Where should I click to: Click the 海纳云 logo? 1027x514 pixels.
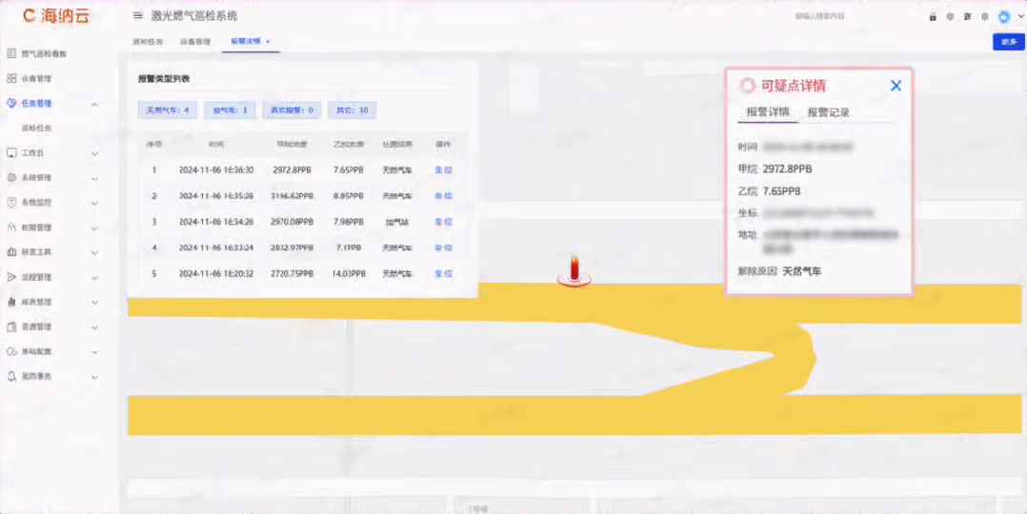tap(55, 16)
